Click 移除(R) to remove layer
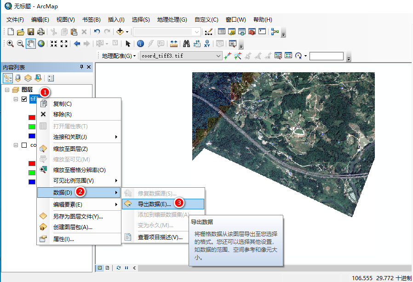413x282 pixels. [x=79, y=114]
